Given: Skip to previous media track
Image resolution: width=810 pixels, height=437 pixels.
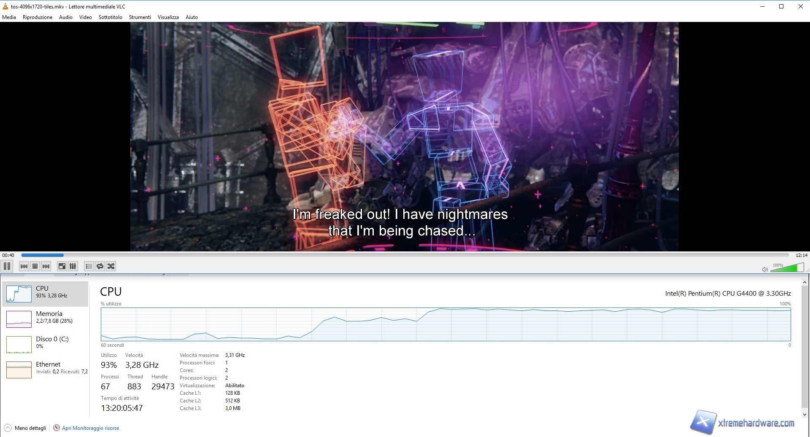Looking at the screenshot, I should 24,266.
